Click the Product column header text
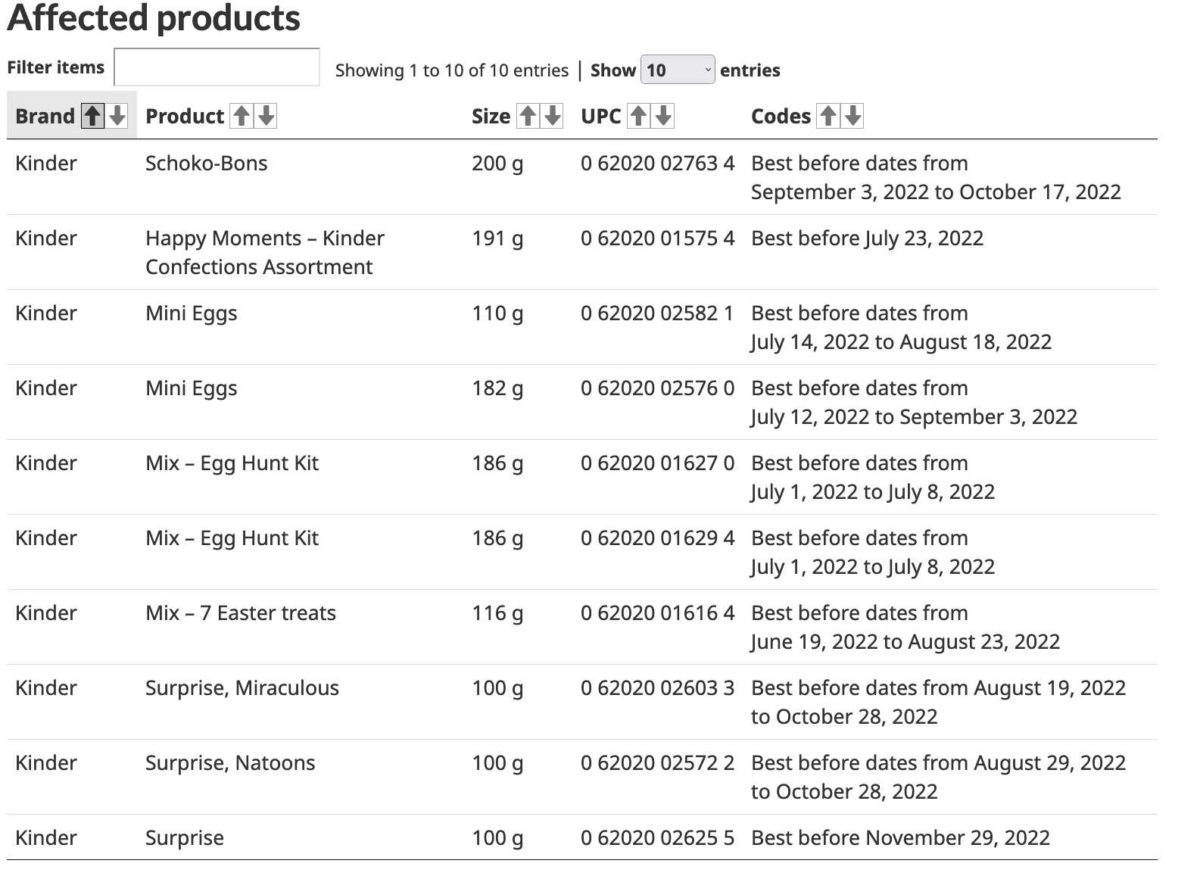1200x879 pixels. coord(185,116)
